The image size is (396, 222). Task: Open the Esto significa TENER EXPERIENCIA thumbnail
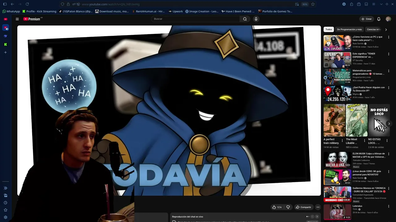(337, 60)
